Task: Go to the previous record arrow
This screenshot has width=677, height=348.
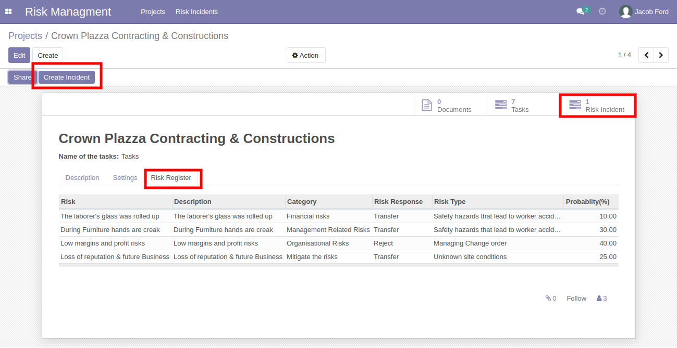Action: click(647, 55)
